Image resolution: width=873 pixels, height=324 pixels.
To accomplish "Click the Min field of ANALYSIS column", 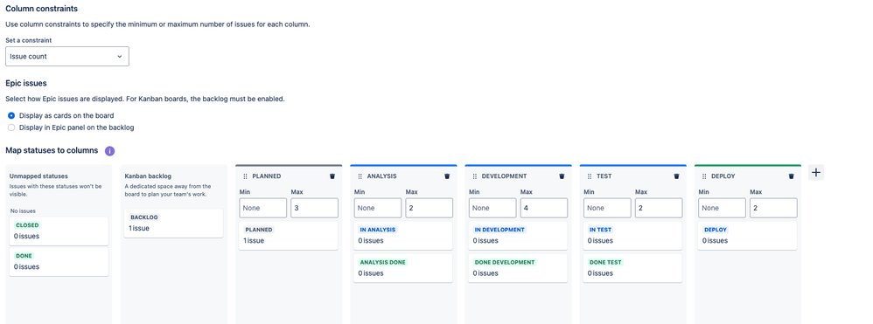I will coord(378,208).
